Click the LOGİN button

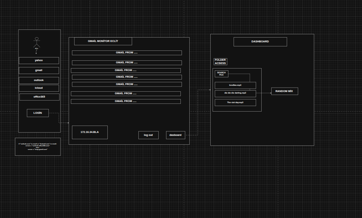(x=38, y=113)
